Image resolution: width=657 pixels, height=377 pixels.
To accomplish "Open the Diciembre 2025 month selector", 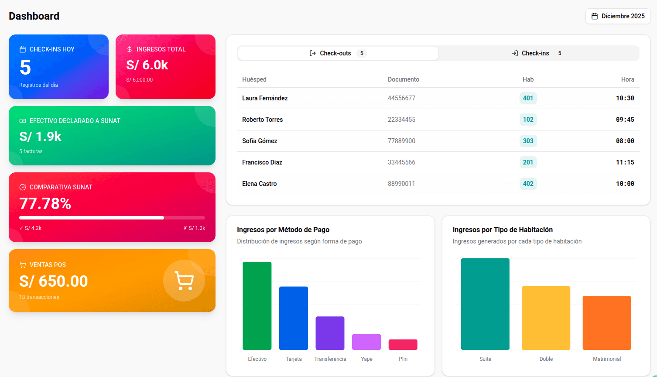I will coord(618,16).
